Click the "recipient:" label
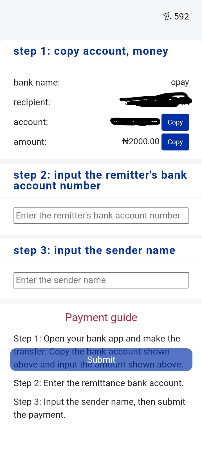Viewport: 202px width, 455px height. pyautogui.click(x=32, y=102)
